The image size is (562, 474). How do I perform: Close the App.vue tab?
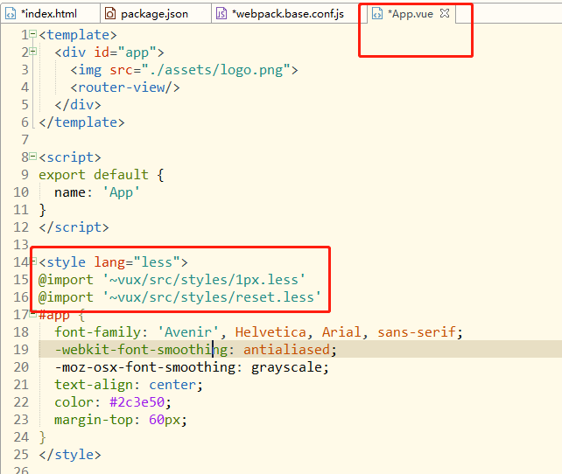pos(445,13)
